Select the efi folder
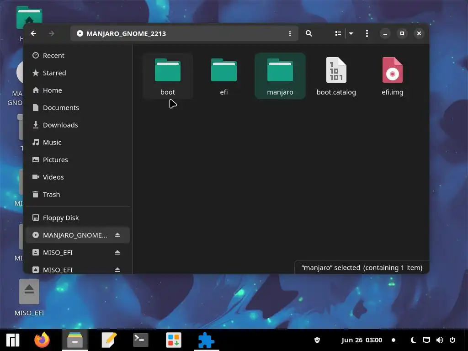The width and height of the screenshot is (468, 351). (x=224, y=76)
